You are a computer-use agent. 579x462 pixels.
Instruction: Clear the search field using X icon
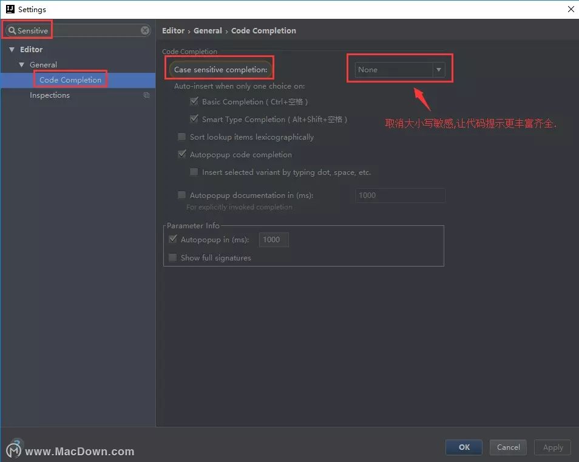(x=145, y=30)
